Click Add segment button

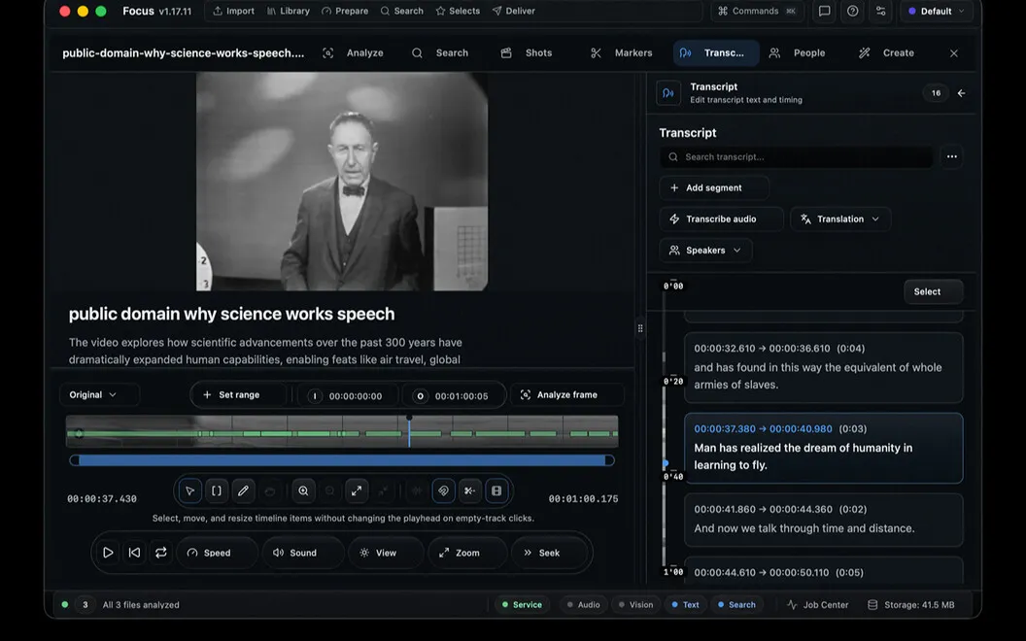coord(714,187)
